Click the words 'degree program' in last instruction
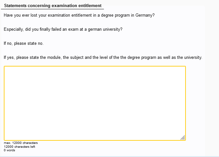 (142, 58)
